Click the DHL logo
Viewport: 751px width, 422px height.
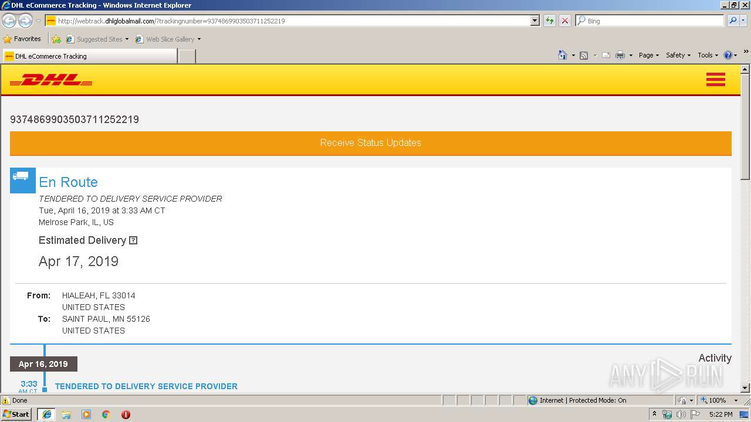(51, 80)
